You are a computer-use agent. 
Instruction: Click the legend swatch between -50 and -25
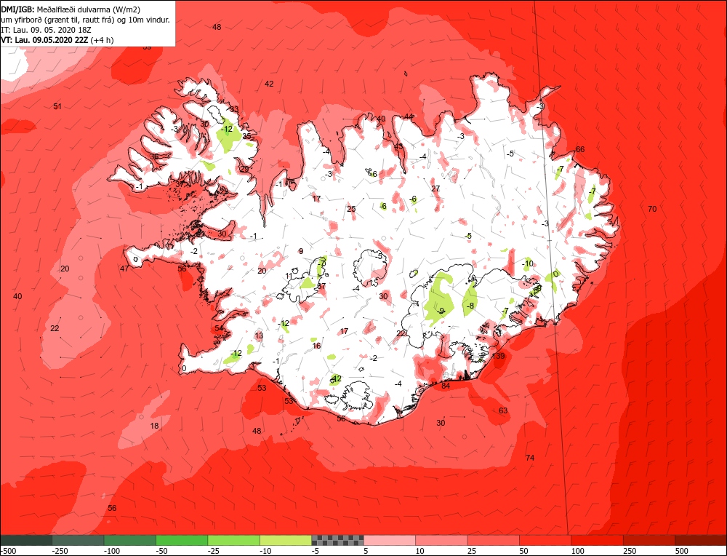182,540
